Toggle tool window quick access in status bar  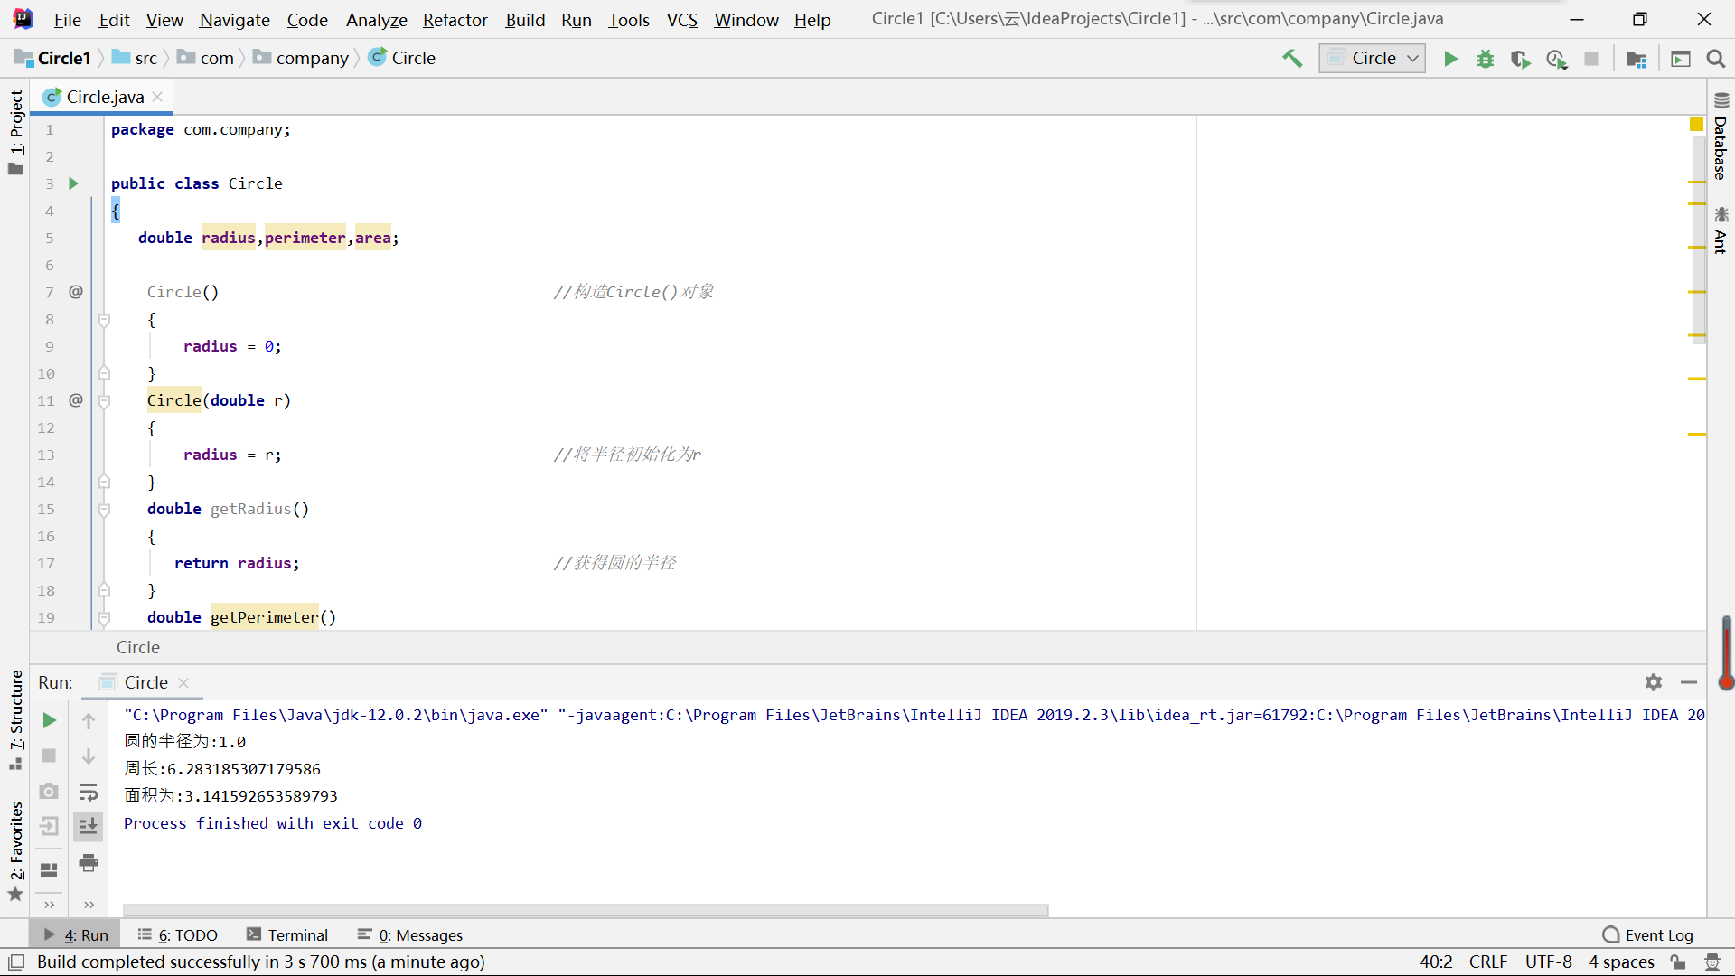[x=16, y=962]
